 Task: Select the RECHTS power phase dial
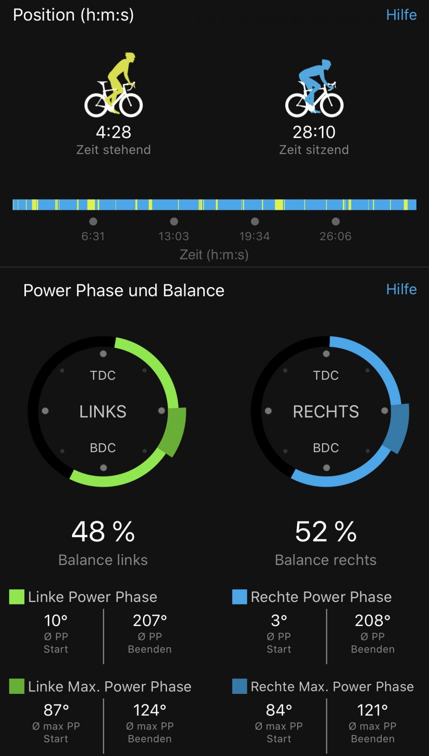330,411
